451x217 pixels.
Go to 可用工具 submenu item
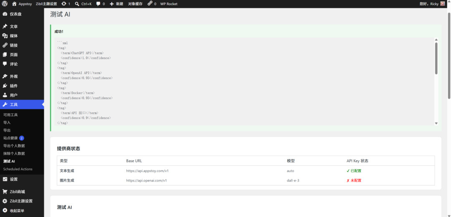pyautogui.click(x=10, y=115)
